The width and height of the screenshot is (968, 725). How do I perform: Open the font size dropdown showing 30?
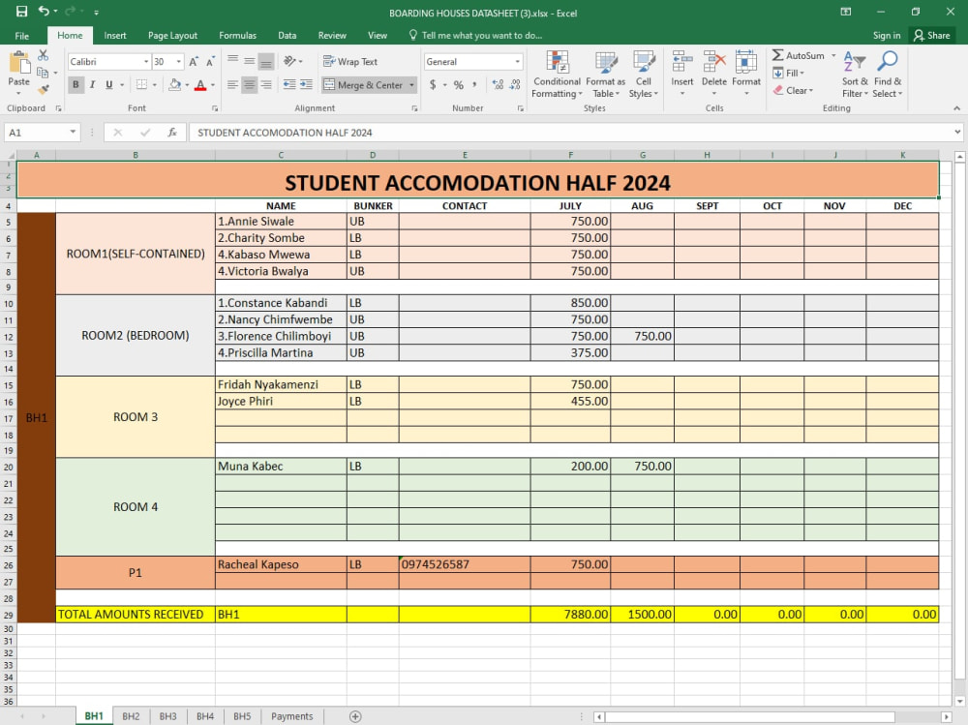(179, 62)
